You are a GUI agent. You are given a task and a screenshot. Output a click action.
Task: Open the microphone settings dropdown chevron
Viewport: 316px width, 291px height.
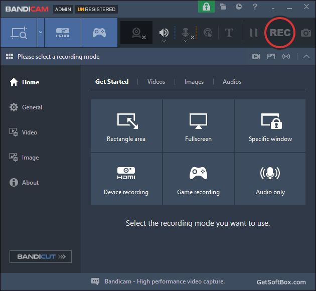coord(186,41)
